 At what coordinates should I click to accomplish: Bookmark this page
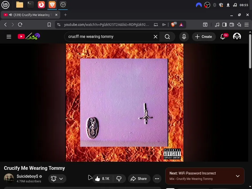click(49, 25)
